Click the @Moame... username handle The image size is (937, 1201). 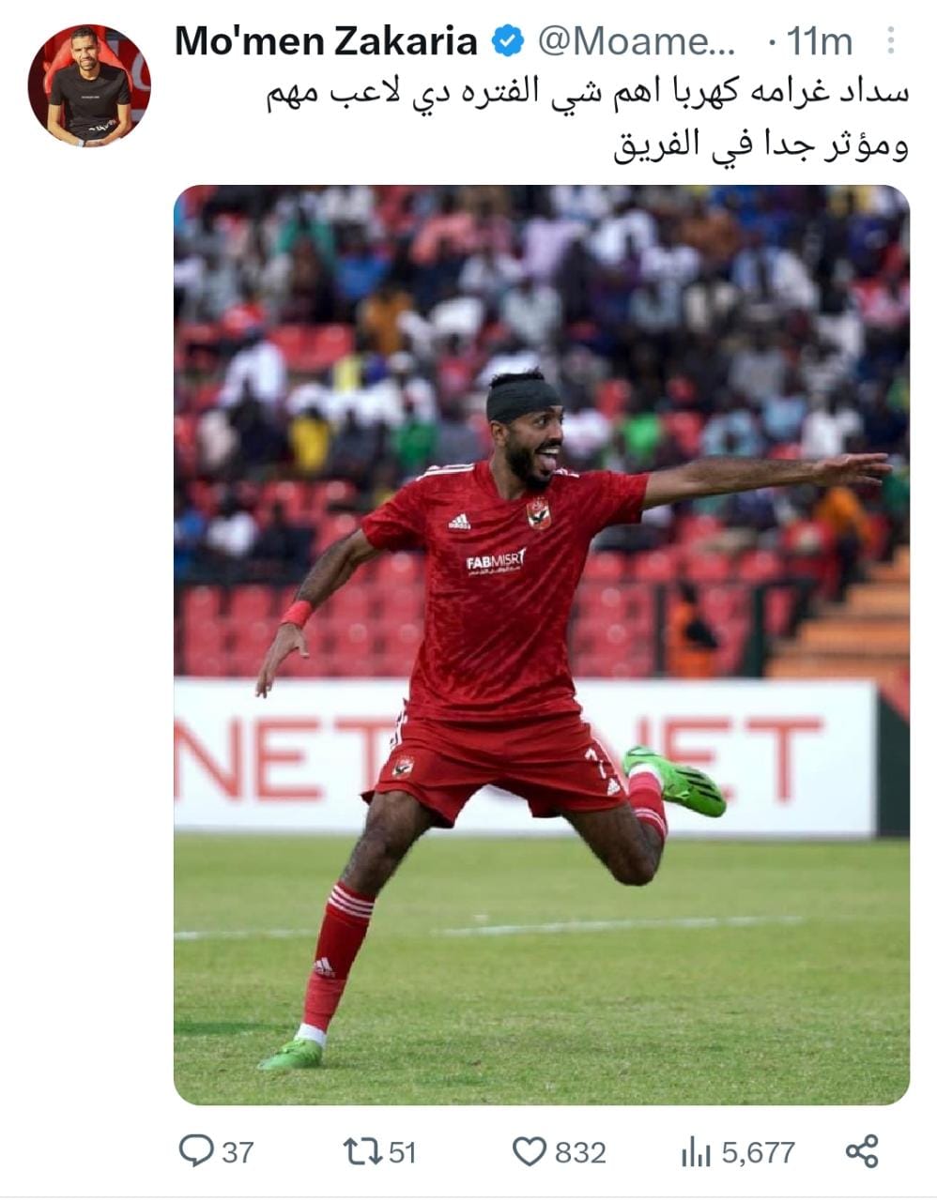(x=637, y=41)
